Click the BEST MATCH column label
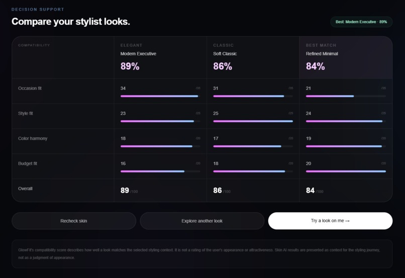This screenshot has height=278, width=405. click(321, 45)
